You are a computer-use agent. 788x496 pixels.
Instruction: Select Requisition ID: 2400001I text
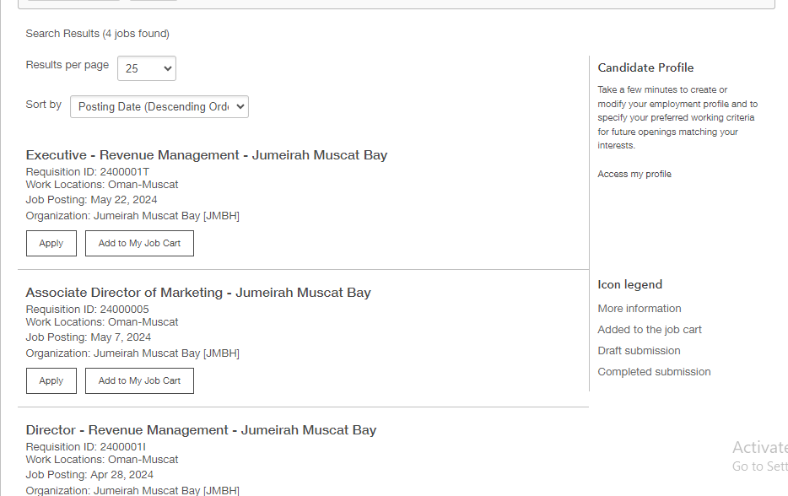86,447
